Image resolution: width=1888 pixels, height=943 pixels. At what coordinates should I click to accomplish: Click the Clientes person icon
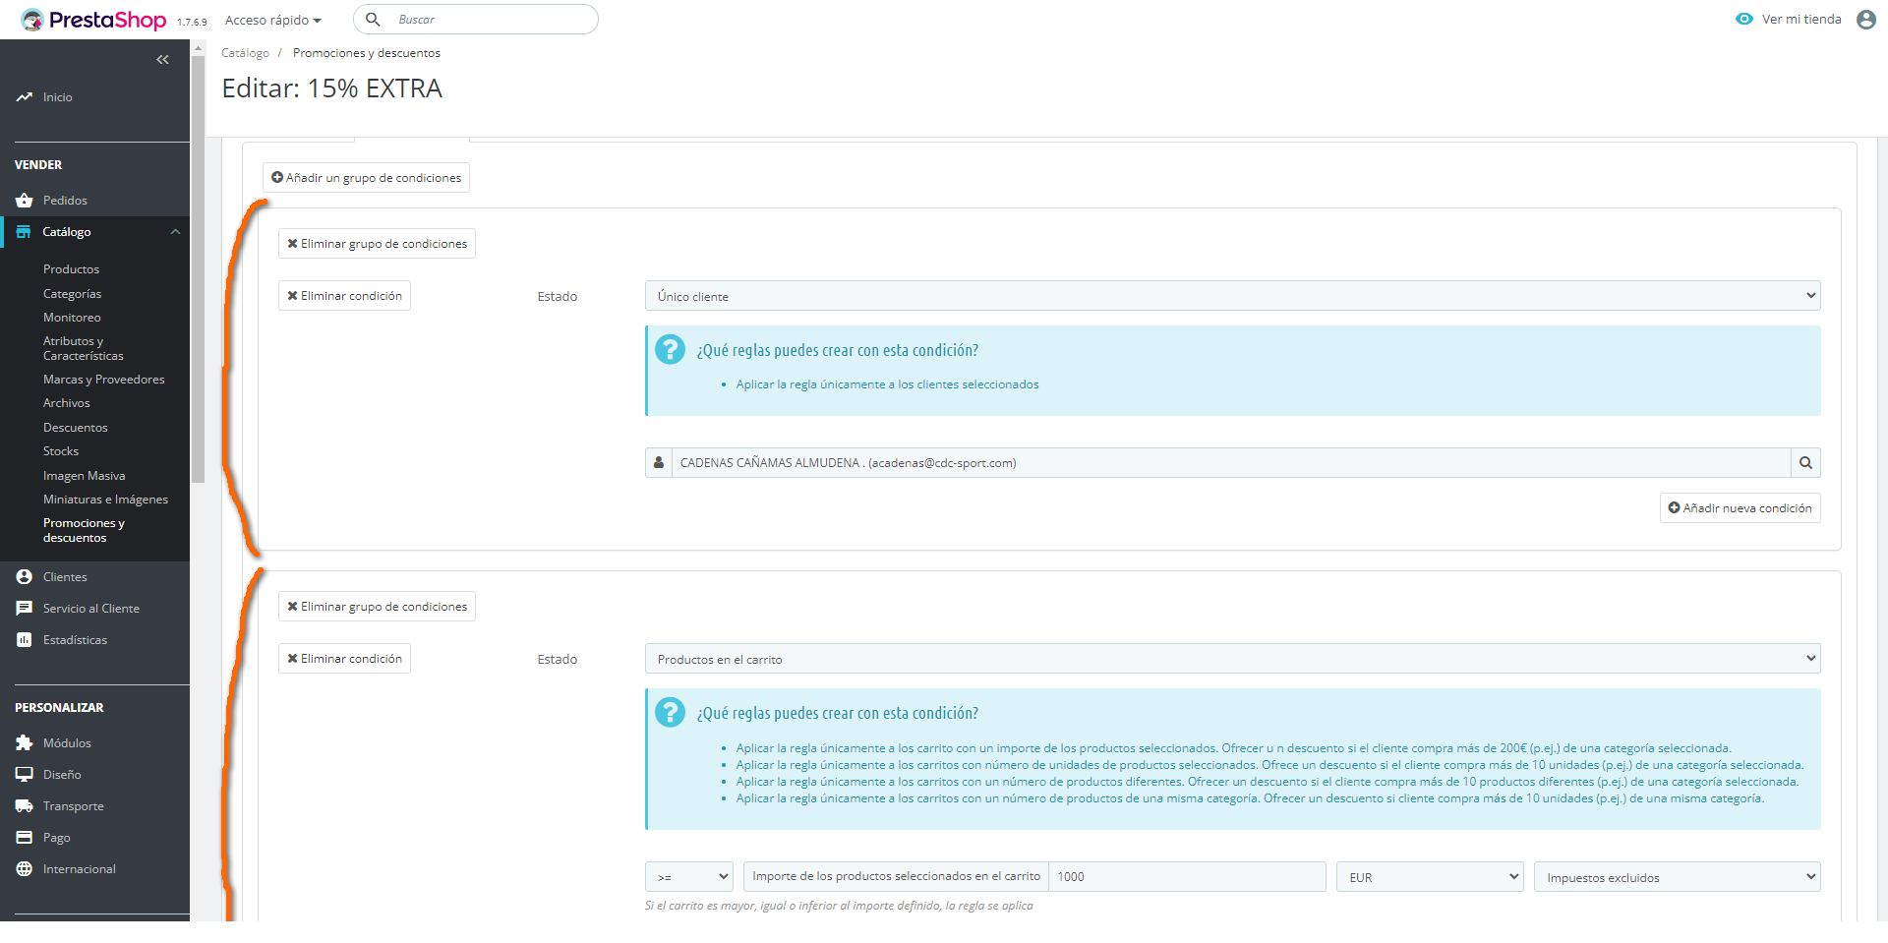pos(25,577)
